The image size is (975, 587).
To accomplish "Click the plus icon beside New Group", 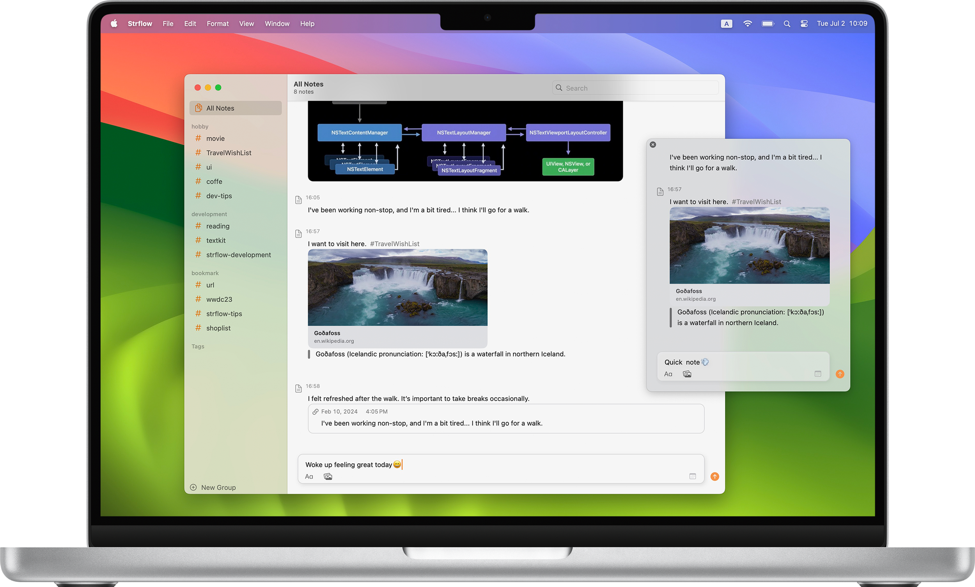I will pyautogui.click(x=193, y=487).
